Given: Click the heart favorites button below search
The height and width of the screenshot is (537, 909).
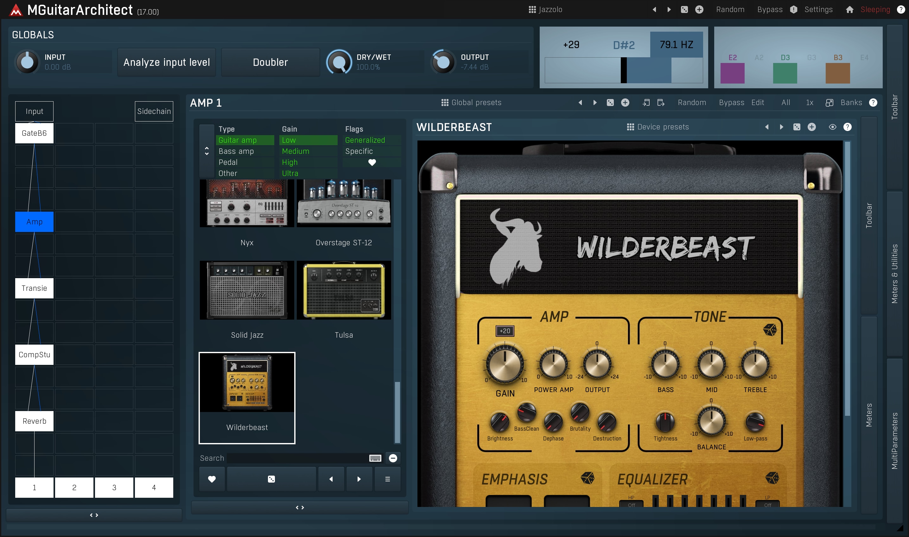Looking at the screenshot, I should tap(212, 479).
